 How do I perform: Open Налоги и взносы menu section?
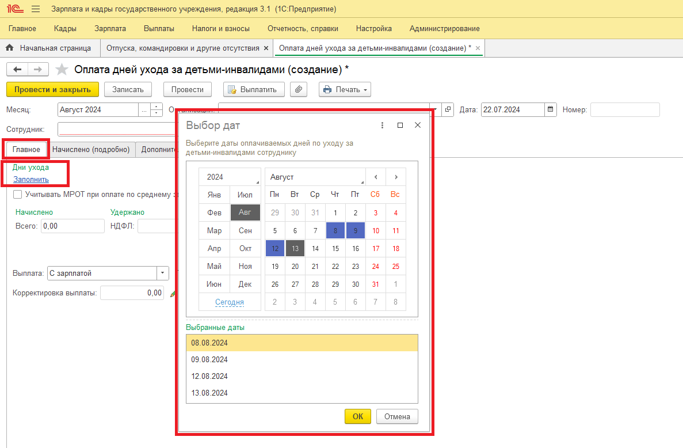(221, 28)
